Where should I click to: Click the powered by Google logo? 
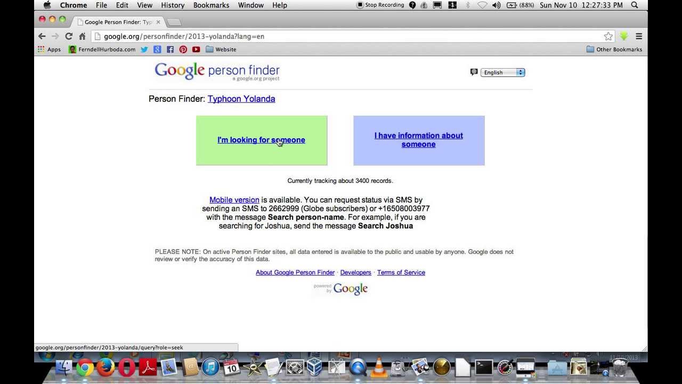click(341, 289)
